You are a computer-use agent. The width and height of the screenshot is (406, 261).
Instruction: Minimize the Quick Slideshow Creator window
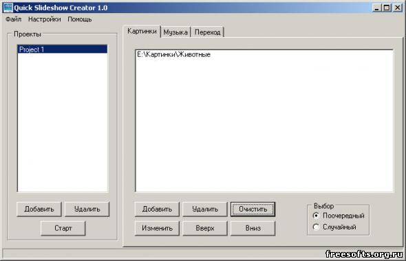click(376, 8)
